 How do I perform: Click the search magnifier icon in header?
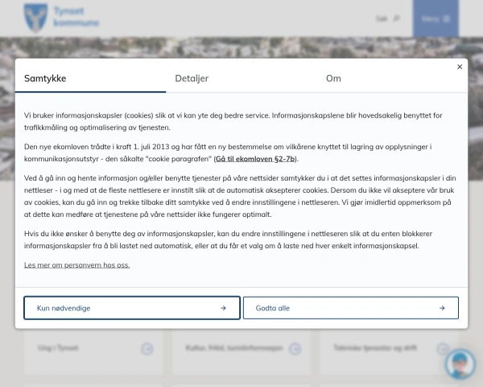coord(396,19)
